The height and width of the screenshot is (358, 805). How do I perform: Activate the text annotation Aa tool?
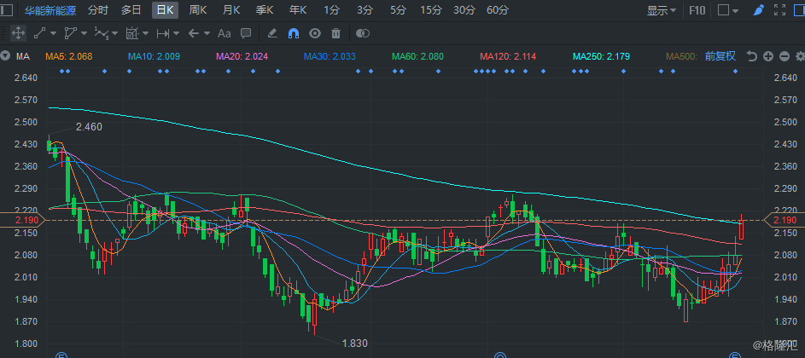coord(225,33)
